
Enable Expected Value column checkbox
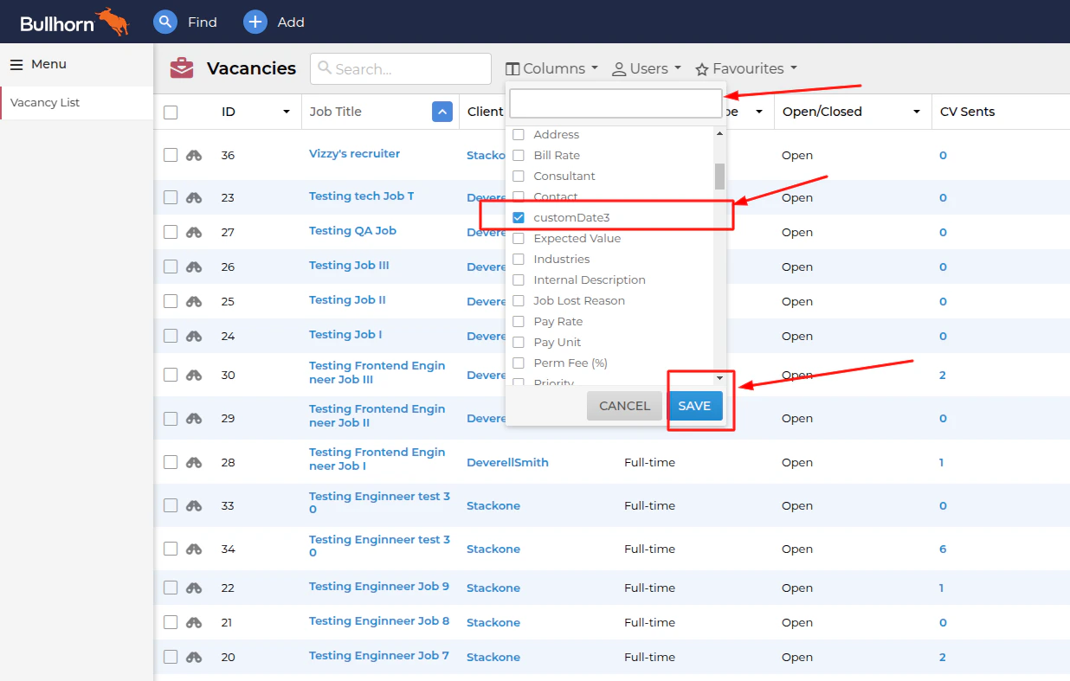tap(519, 238)
